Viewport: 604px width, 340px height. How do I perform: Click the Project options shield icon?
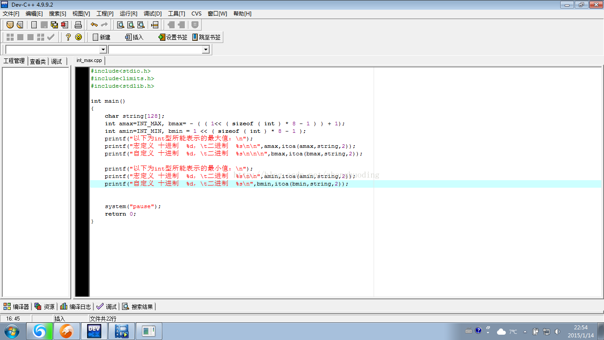(x=195, y=25)
